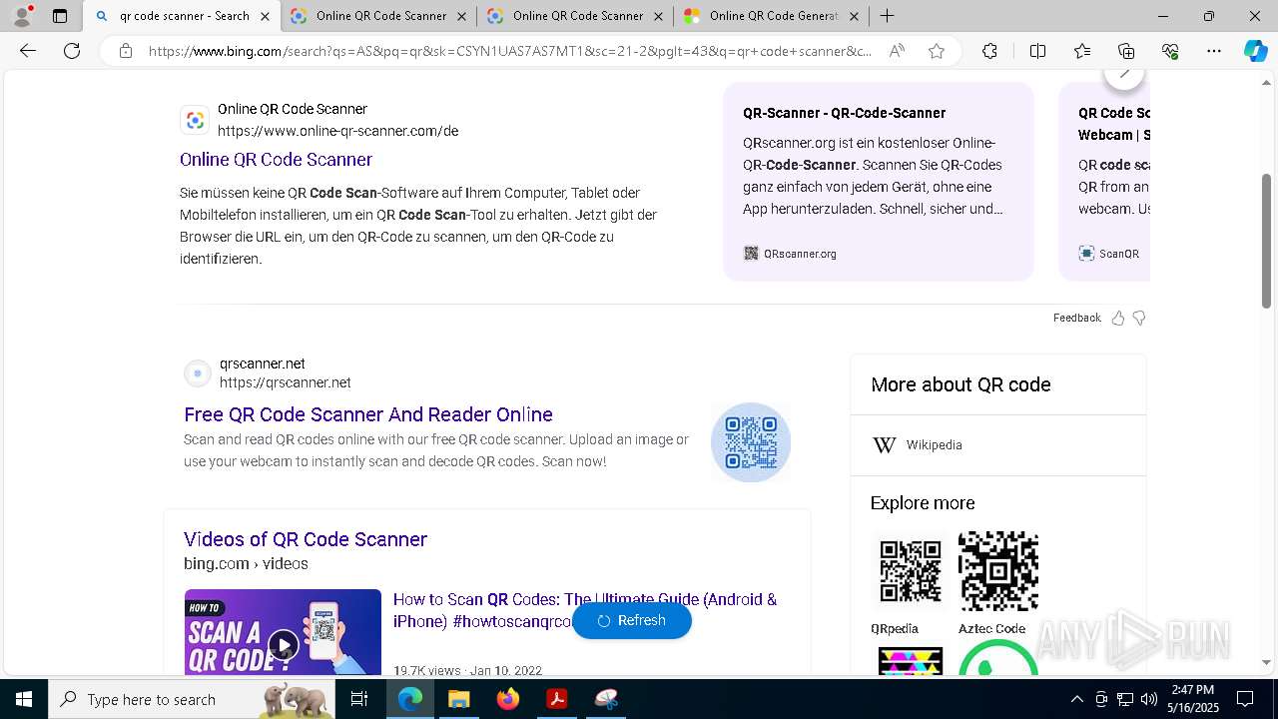Reload the page with the refresh icon

coord(72,51)
